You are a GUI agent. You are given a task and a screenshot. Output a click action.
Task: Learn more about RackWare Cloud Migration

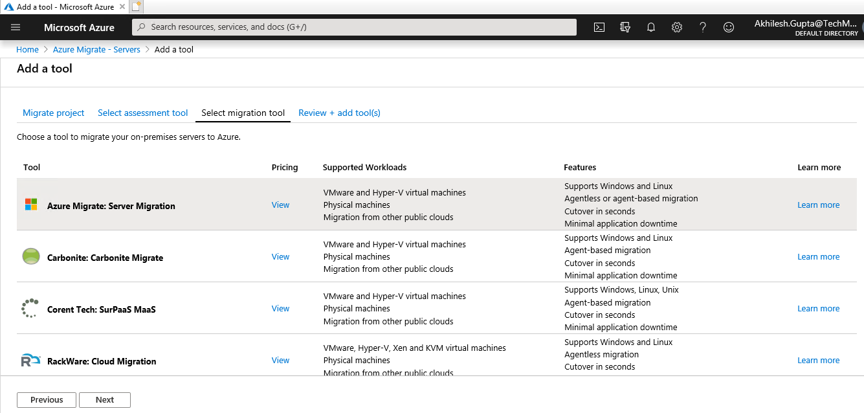point(818,360)
